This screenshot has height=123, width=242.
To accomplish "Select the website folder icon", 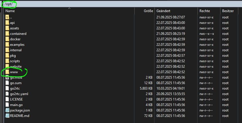I will click(7, 67).
